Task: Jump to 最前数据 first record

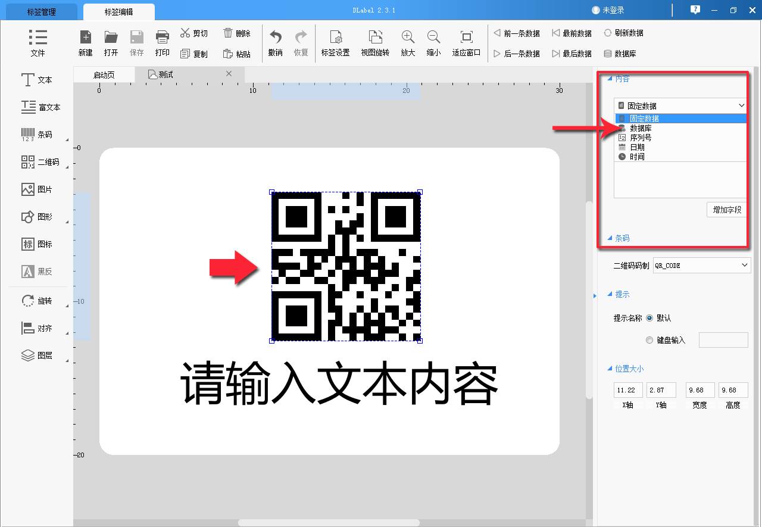Action: tap(571, 33)
